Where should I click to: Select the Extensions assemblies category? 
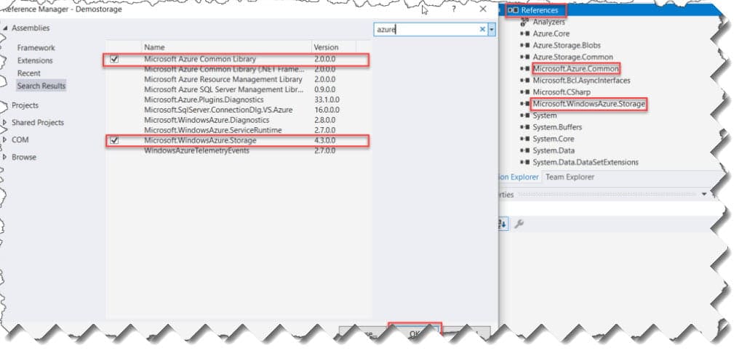coord(35,61)
